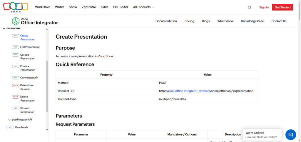Click the Sign In link
This screenshot has height=142, width=301.
click(x=264, y=7)
